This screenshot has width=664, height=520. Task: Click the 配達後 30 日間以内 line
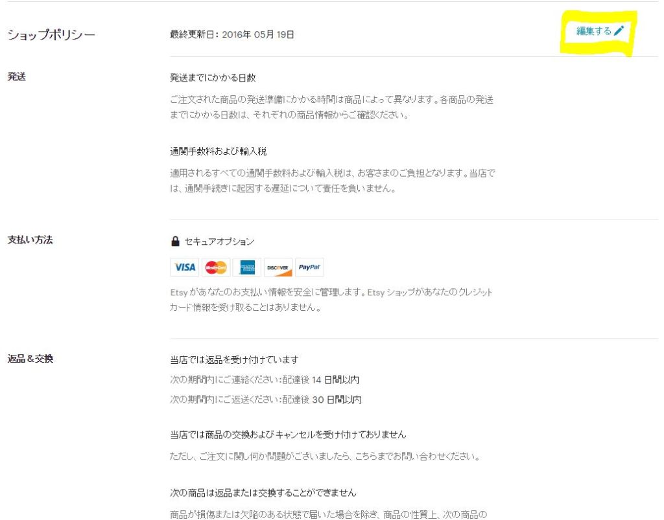click(266, 400)
